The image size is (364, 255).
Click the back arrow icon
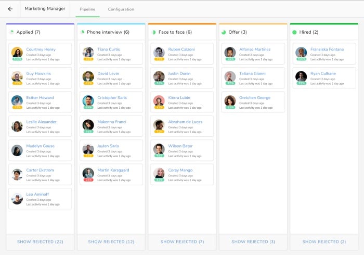[x=10, y=9]
